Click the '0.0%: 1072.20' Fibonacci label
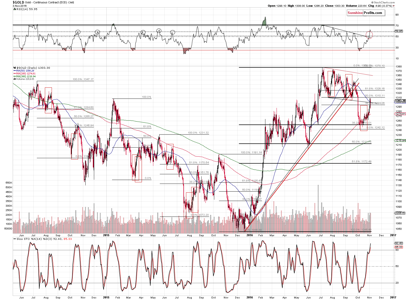The width and height of the screenshot is (406, 300). tap(200, 215)
